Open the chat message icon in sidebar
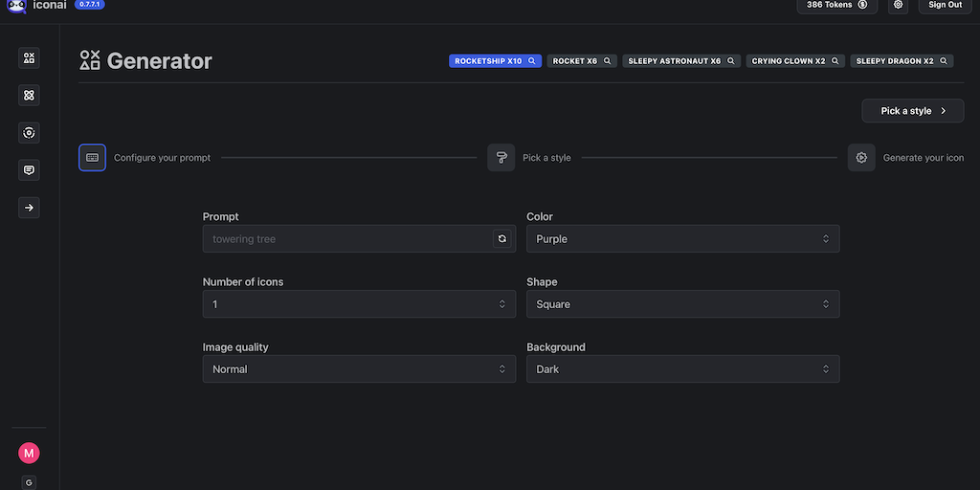Viewport: 980px width, 490px height. click(x=29, y=170)
